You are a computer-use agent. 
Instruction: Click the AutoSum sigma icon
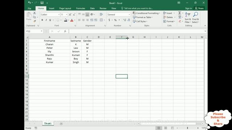coord(180,13)
